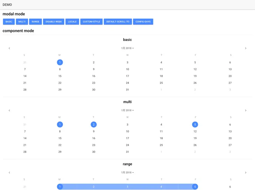Open the BASIC modal calendar
The width and height of the screenshot is (255, 190).
tap(9, 22)
